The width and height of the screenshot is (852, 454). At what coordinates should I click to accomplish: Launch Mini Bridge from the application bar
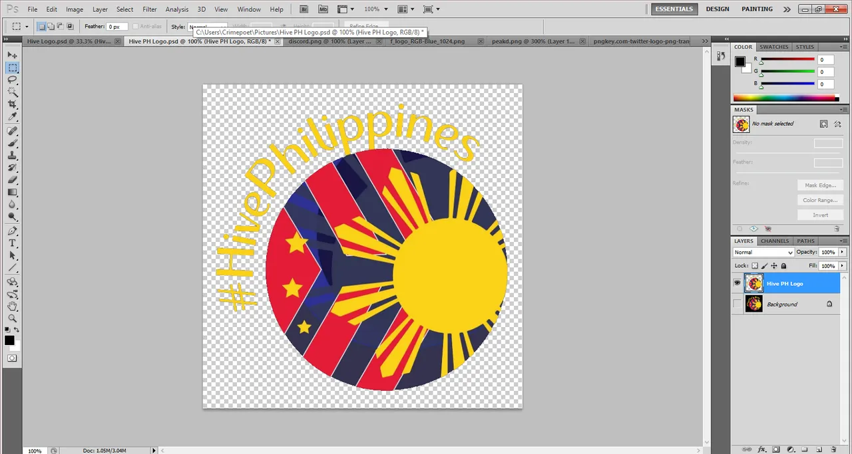point(323,9)
